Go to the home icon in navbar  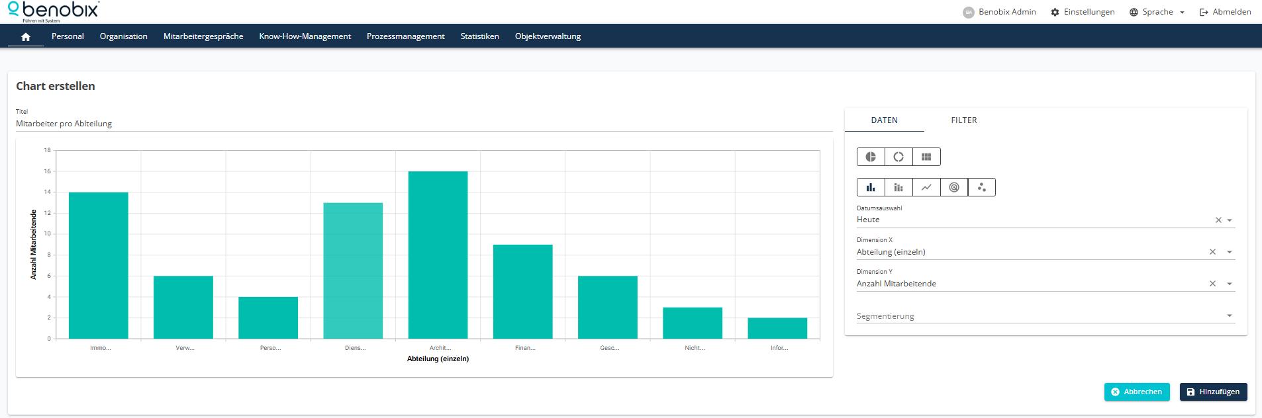(x=26, y=37)
